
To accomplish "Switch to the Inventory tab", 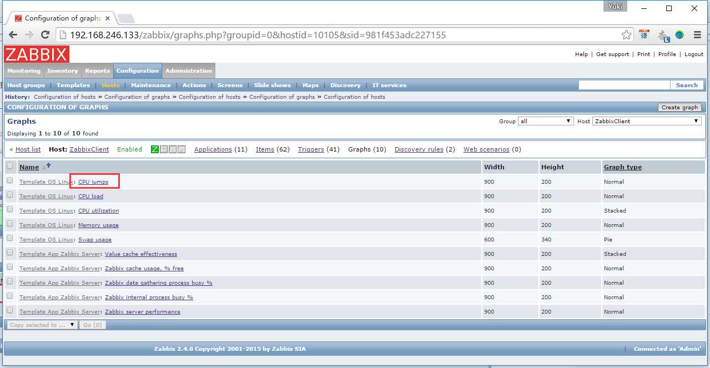I will 63,70.
